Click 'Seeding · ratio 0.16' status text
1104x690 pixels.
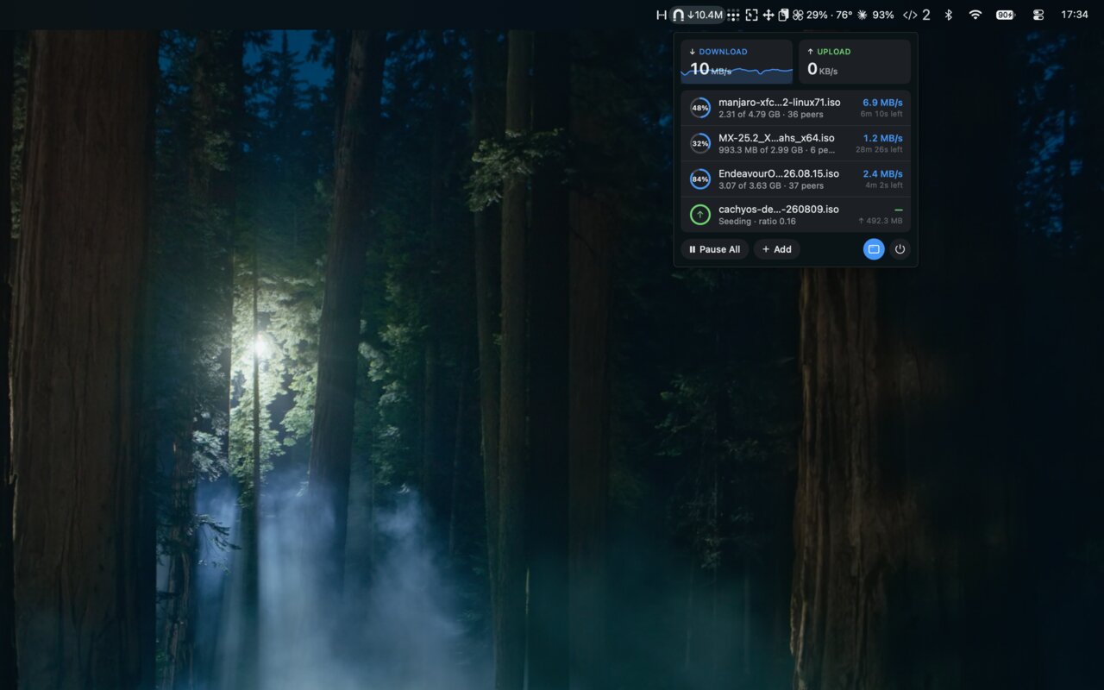pyautogui.click(x=757, y=222)
